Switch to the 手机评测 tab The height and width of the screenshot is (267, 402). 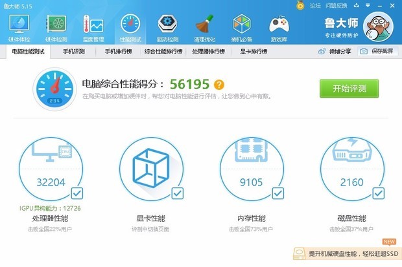[x=74, y=52]
